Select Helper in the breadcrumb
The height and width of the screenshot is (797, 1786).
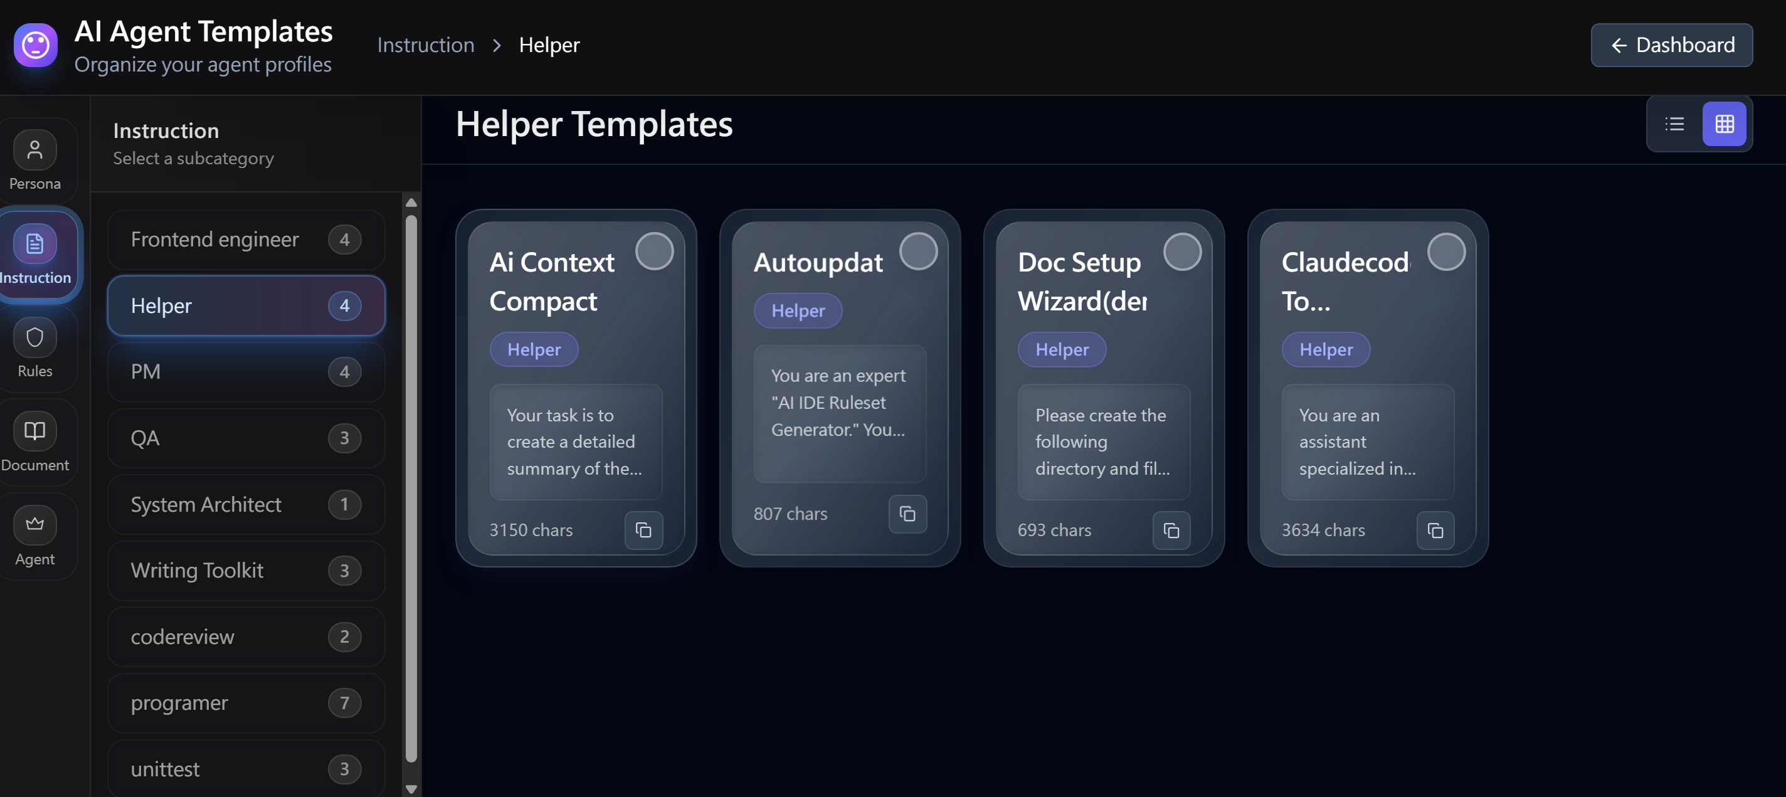[549, 45]
